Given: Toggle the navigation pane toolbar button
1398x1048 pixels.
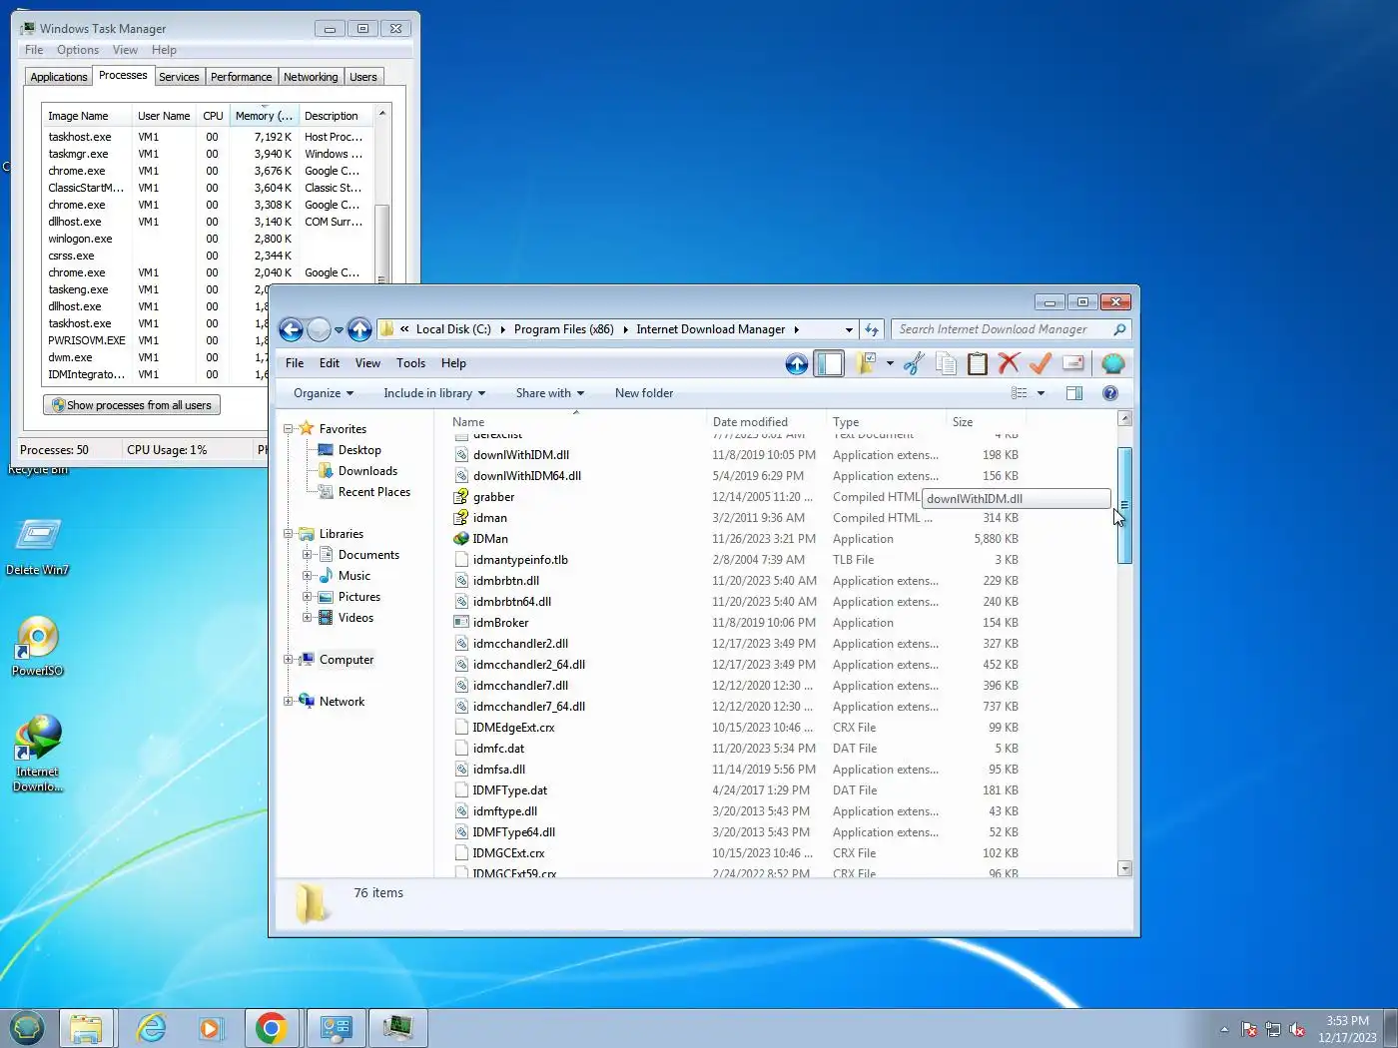Looking at the screenshot, I should tap(829, 364).
